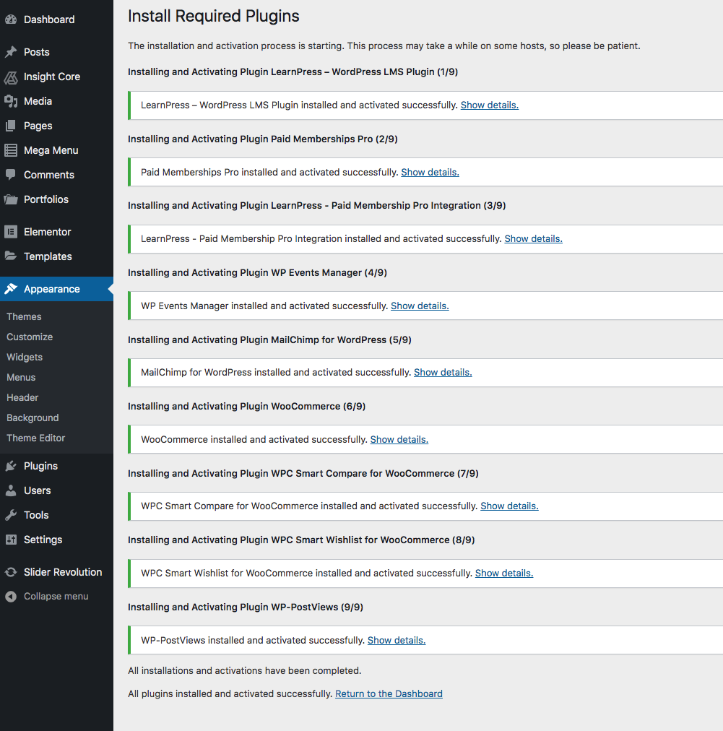Show details for MailChimp for WordPress

443,372
